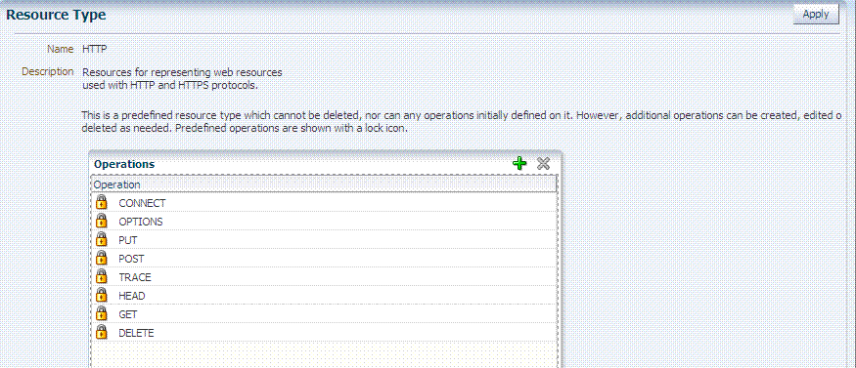Click lock icon beside DELETE
The image size is (856, 368).
click(x=101, y=332)
